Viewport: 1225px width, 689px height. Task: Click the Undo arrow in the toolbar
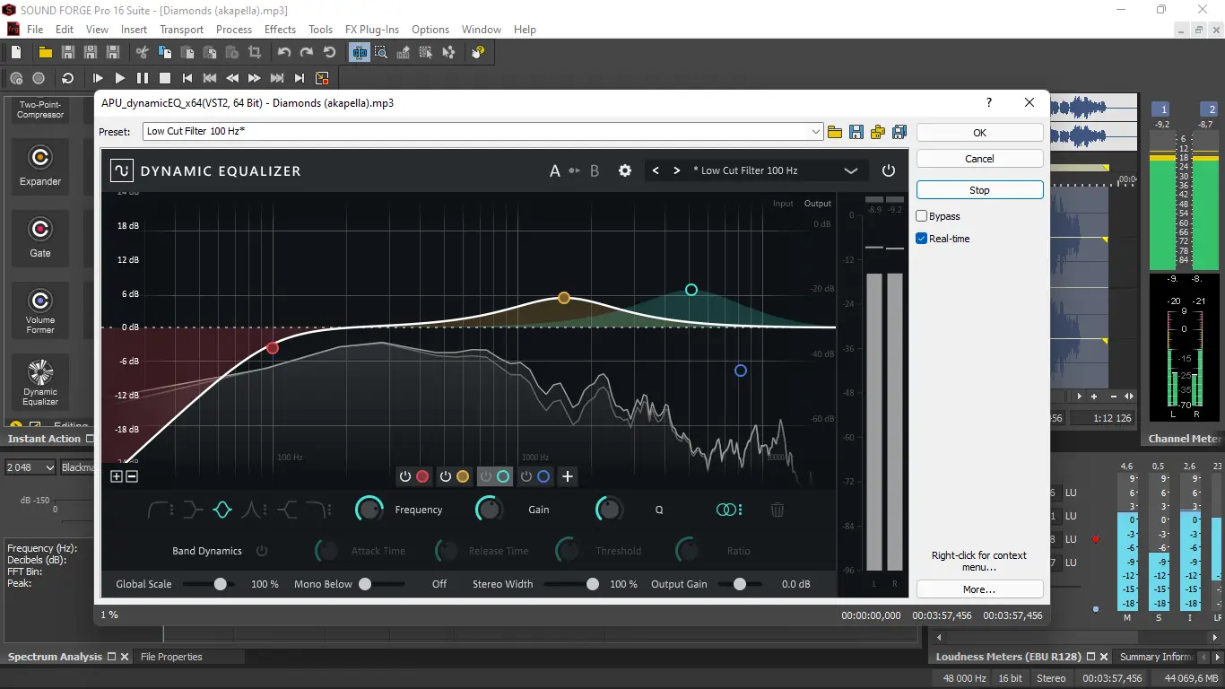(x=284, y=53)
